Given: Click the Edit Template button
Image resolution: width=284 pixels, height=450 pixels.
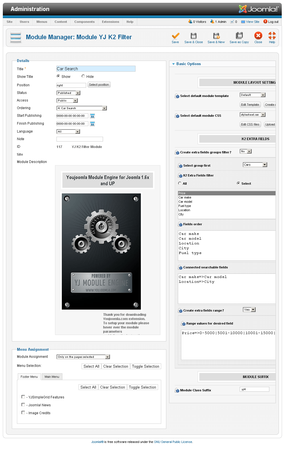Looking at the screenshot, I should 250,105.
